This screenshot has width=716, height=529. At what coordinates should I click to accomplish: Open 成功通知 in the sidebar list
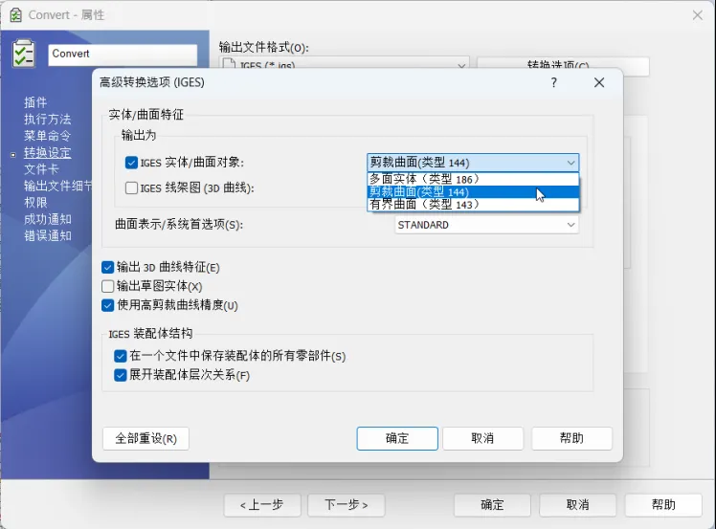tap(48, 219)
